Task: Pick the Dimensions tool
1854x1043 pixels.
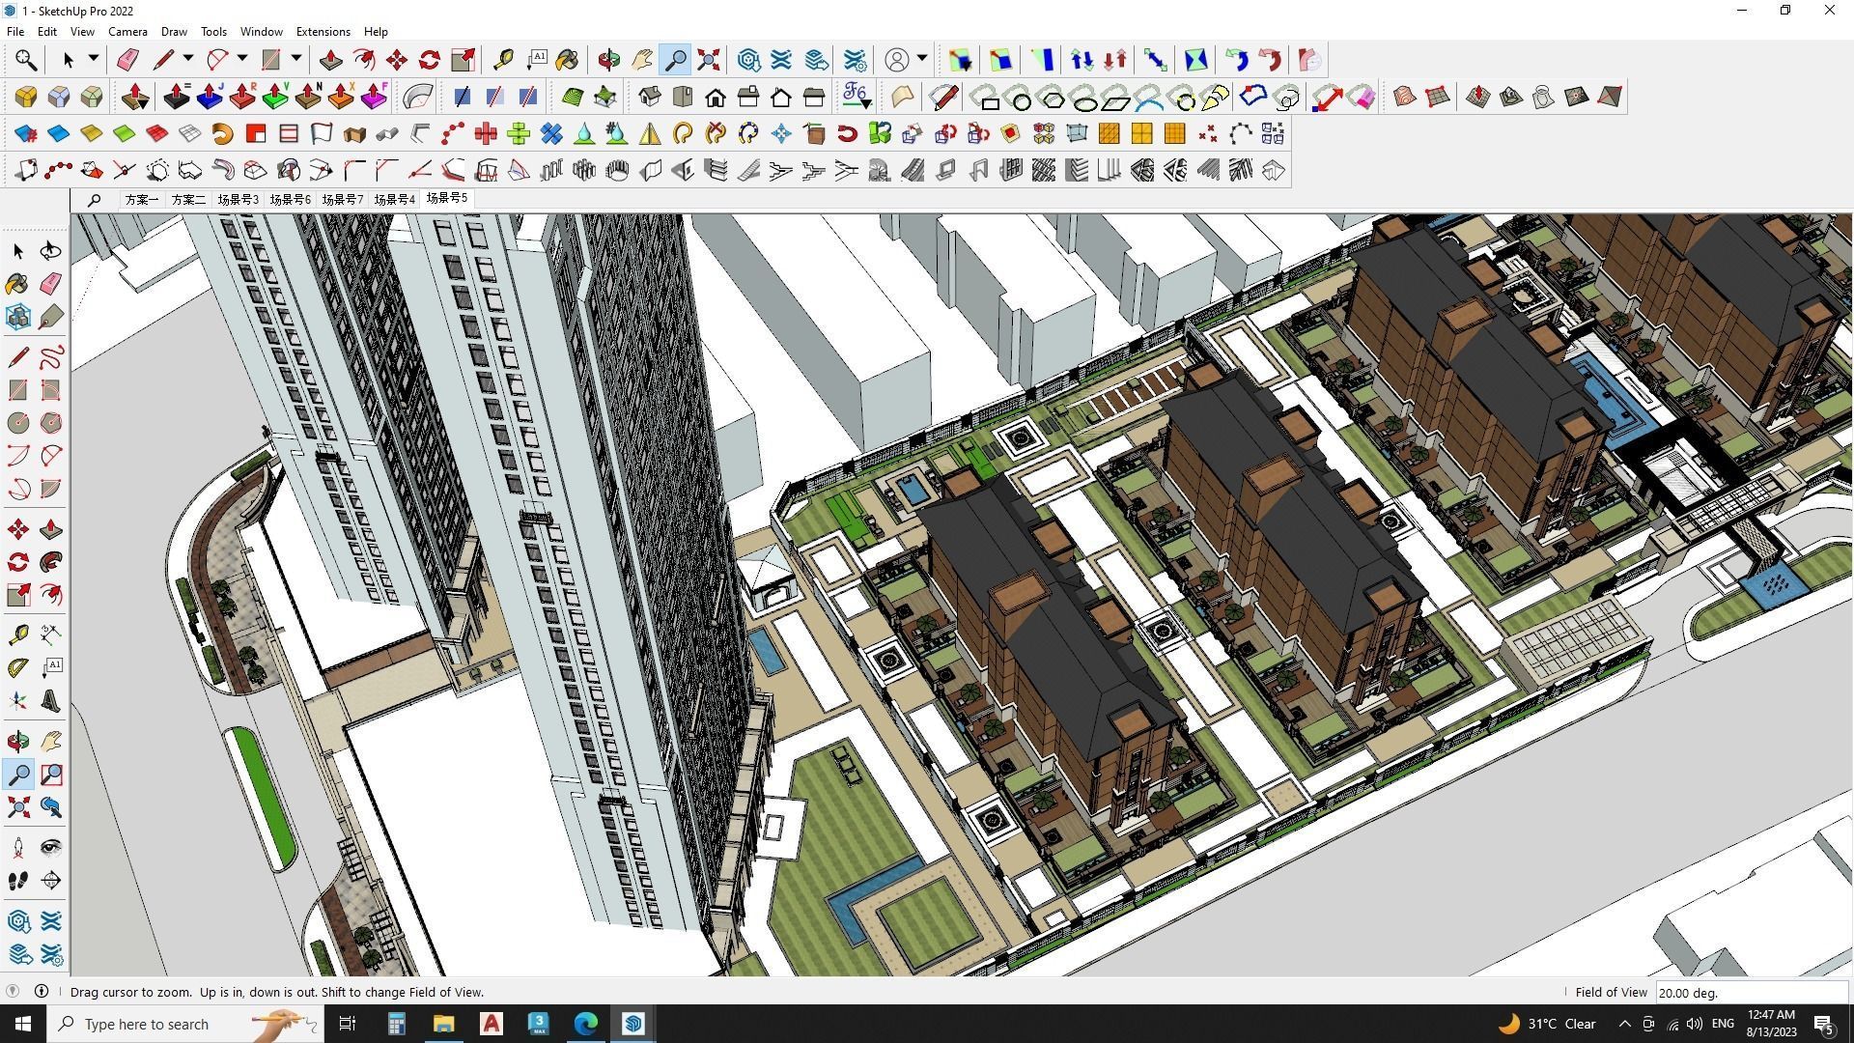Action: tap(50, 634)
